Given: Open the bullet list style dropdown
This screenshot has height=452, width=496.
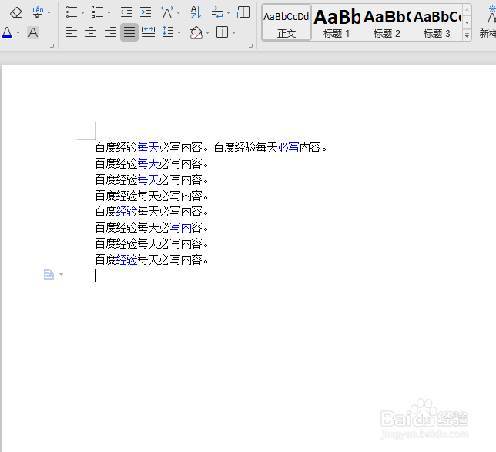Looking at the screenshot, I should (x=83, y=13).
